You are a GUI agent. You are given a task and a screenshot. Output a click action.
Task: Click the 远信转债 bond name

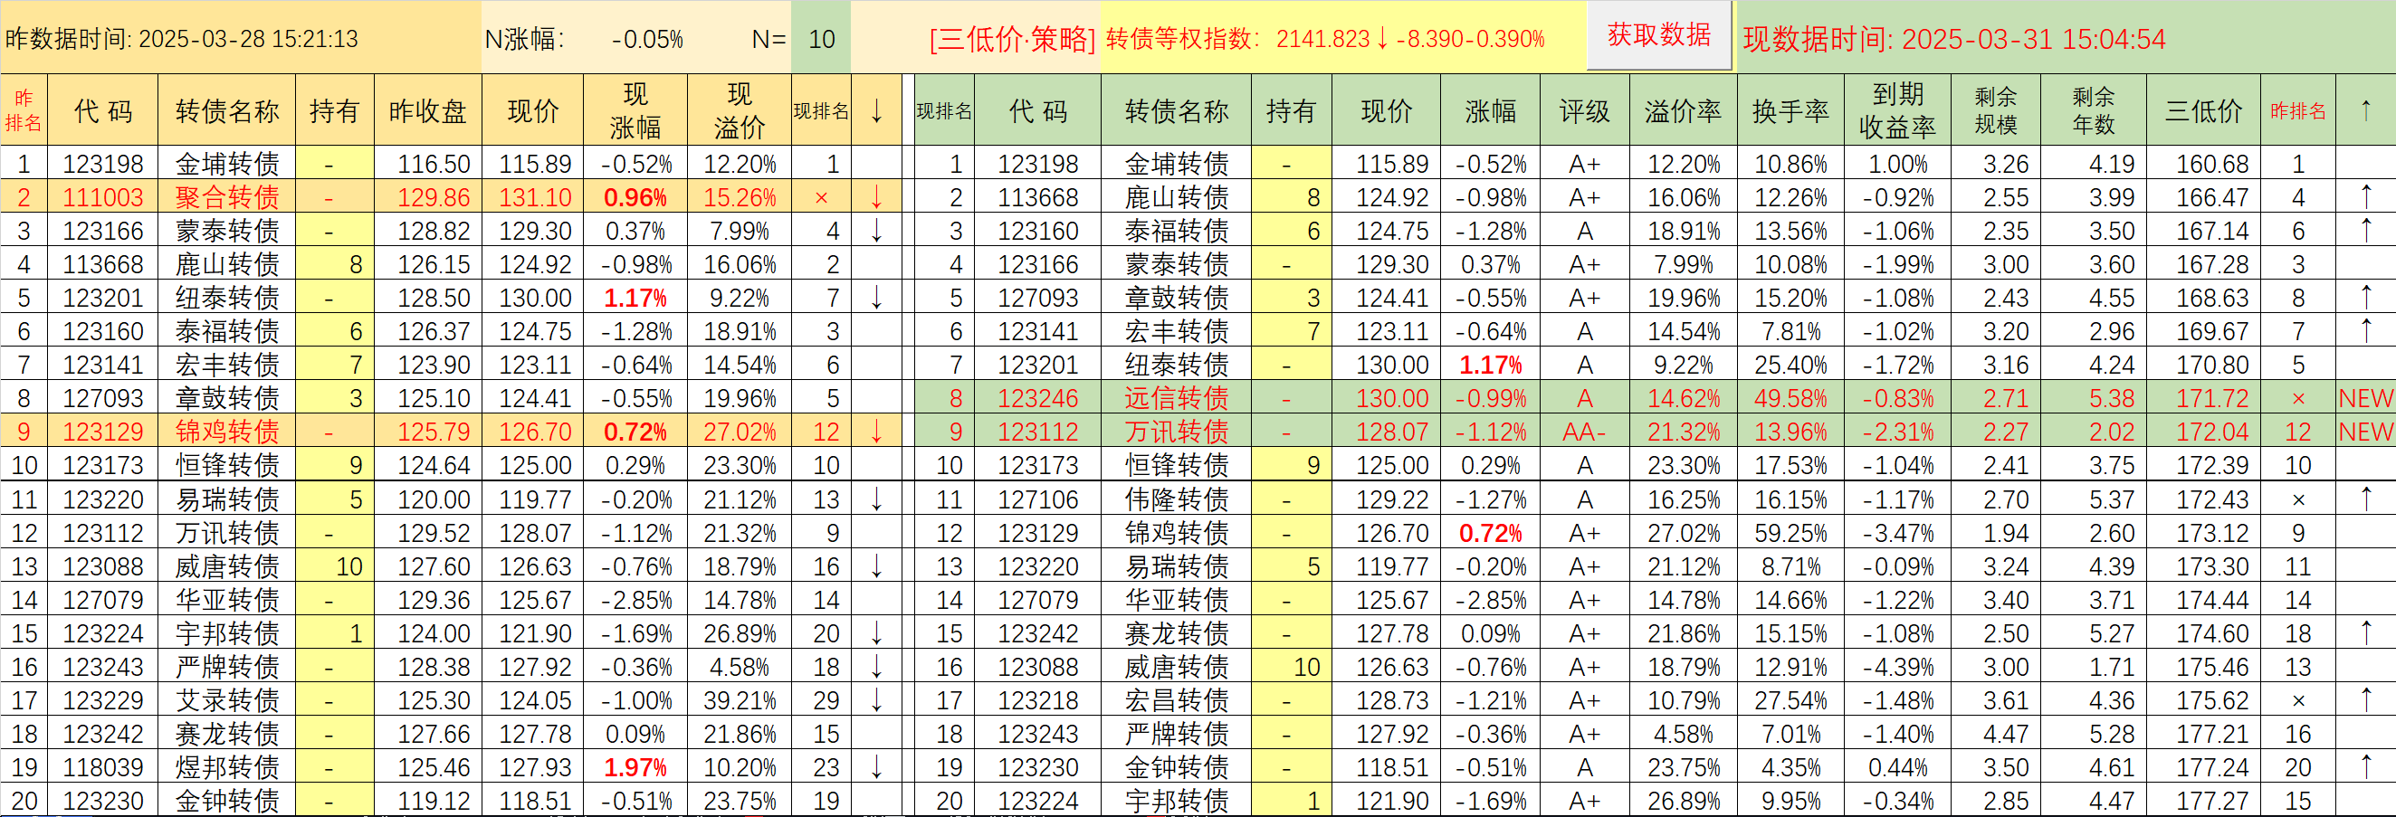click(1177, 399)
